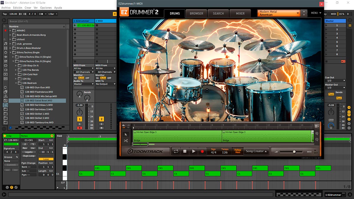Open the MIDI To No Output dropdown
Screen dimensions: 354x199
pos(106,84)
